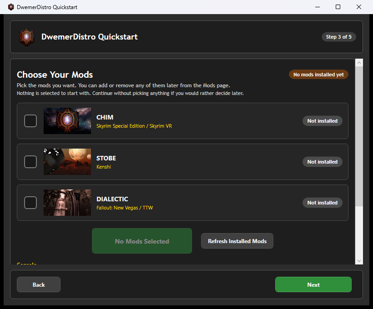
Task: Click STOBE's Not installed status badge
Action: [323, 162]
